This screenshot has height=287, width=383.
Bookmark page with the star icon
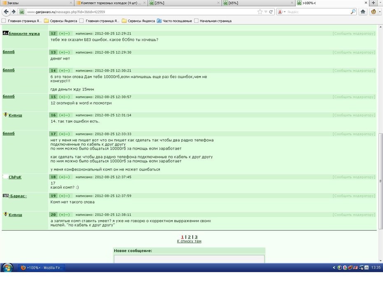coord(260,12)
